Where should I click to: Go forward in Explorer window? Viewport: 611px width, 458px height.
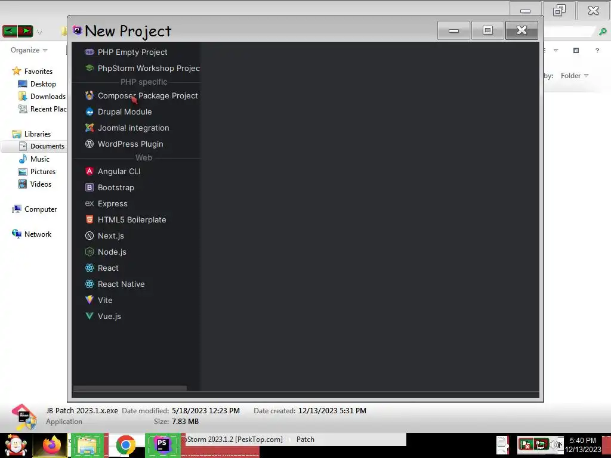click(x=25, y=31)
